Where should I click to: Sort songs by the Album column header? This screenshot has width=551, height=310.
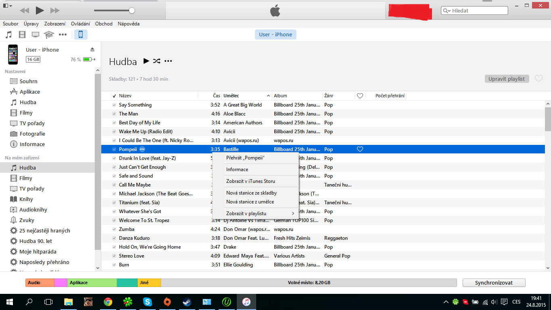(297, 96)
